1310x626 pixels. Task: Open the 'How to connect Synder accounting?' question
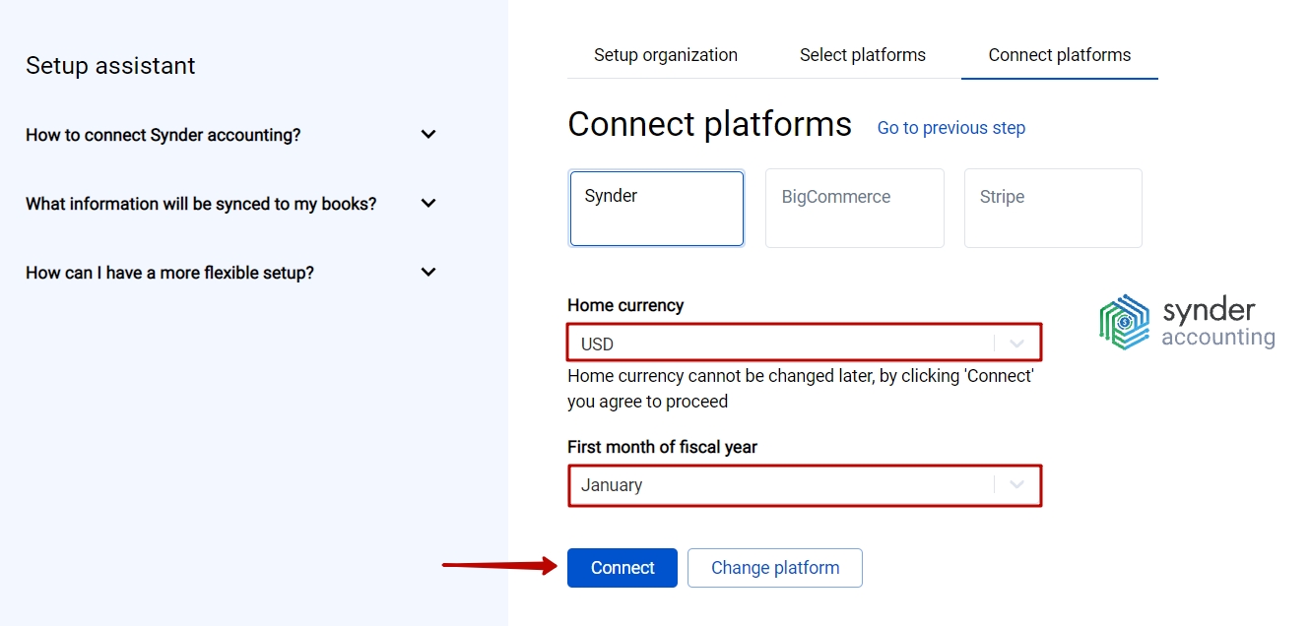[x=164, y=135]
